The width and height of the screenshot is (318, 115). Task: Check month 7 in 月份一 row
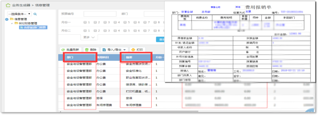click(x=145, y=22)
